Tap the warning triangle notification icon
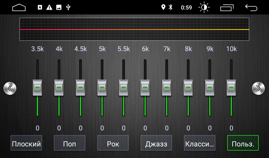This screenshot has height=158, width=269. 49,7
